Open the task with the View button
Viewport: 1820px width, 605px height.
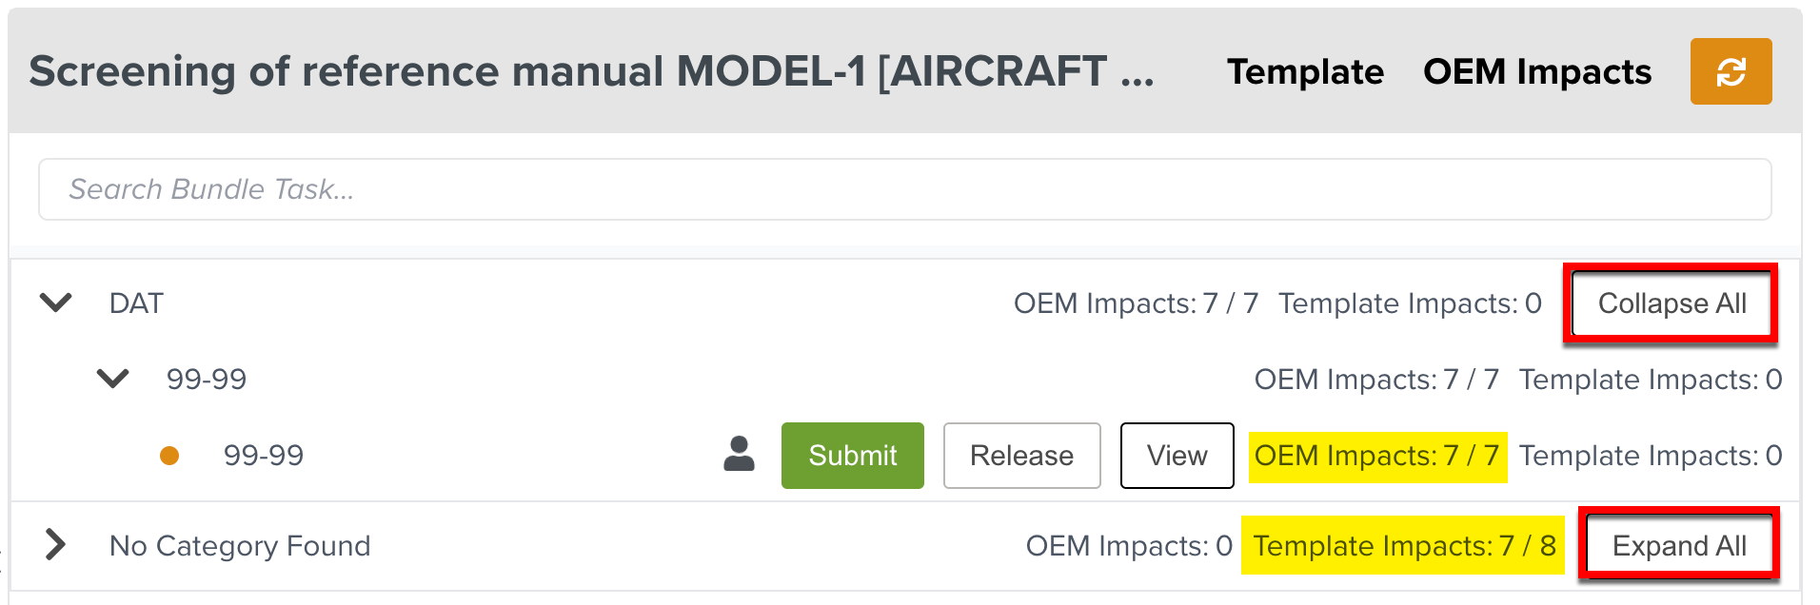coord(1176,456)
